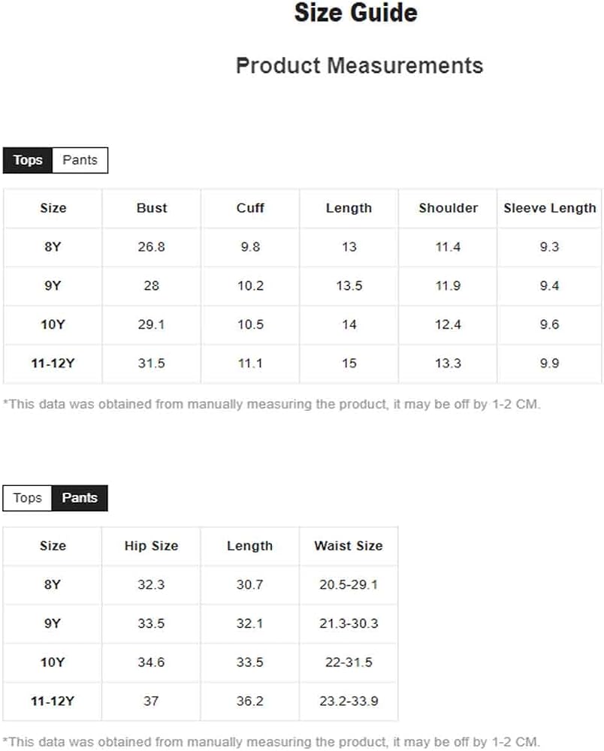Image resolution: width=604 pixels, height=751 pixels.
Task: Click the 9Y row in pants table
Action: [x=201, y=623]
